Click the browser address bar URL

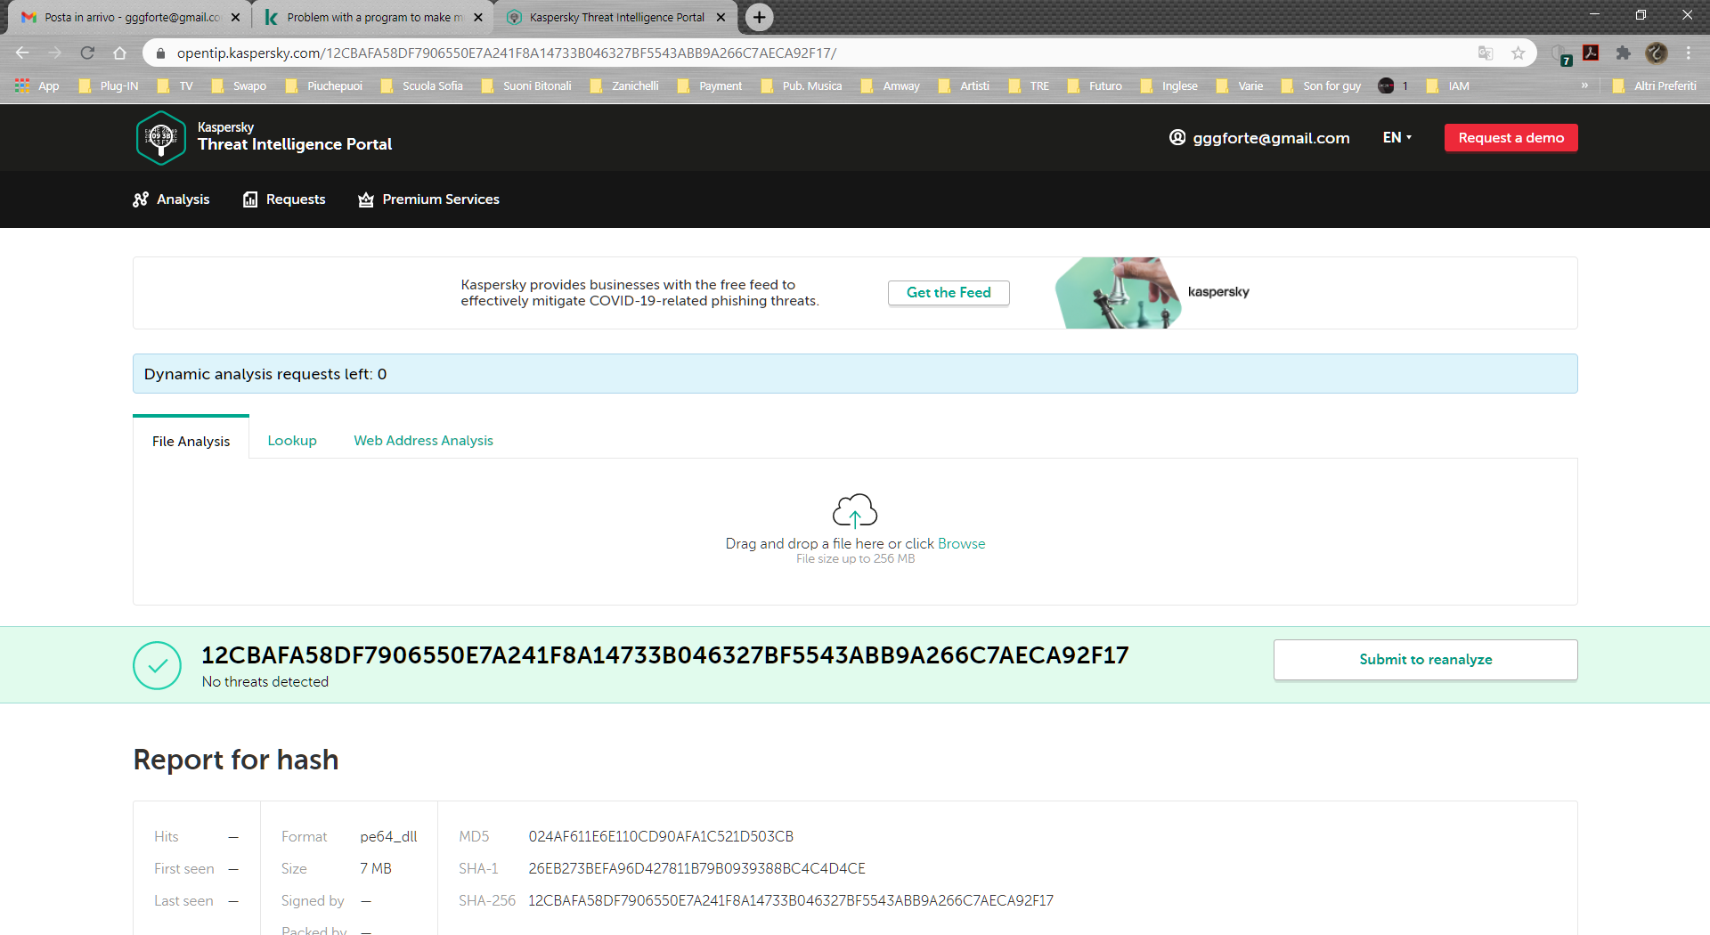(506, 53)
